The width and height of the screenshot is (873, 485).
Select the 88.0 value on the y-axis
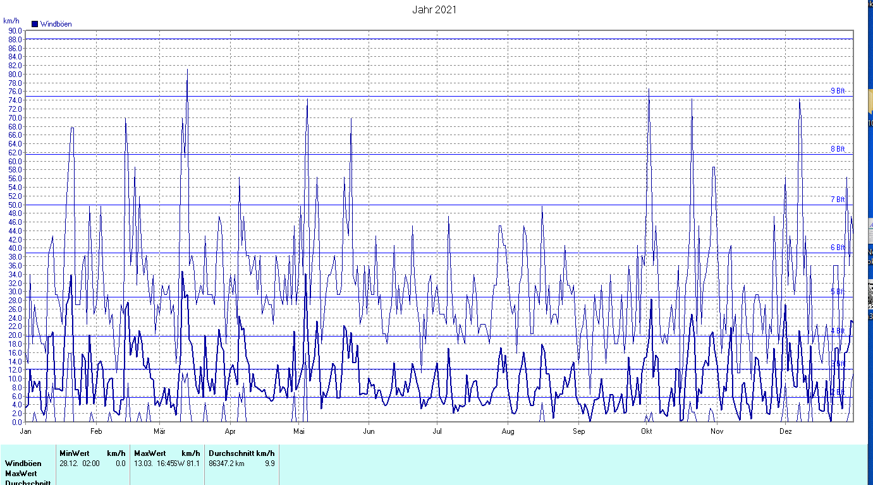(x=15, y=39)
